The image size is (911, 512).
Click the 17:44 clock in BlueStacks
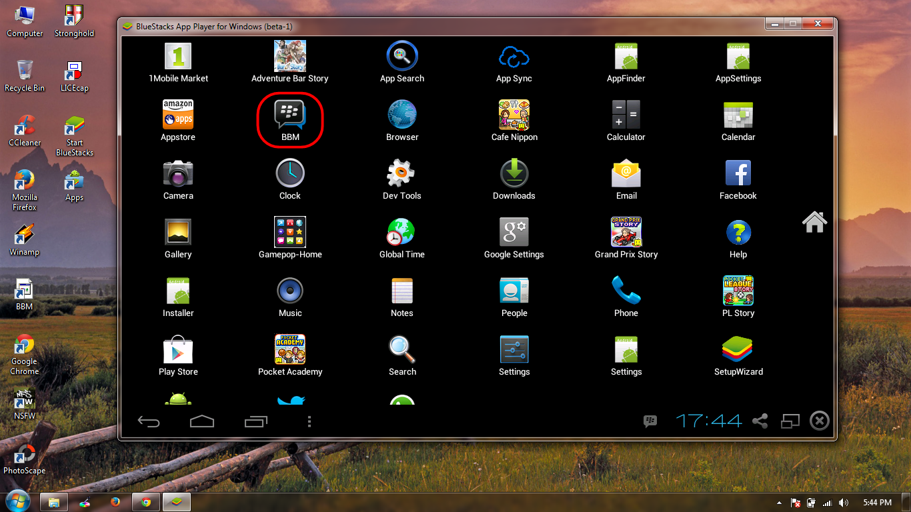coord(709,421)
